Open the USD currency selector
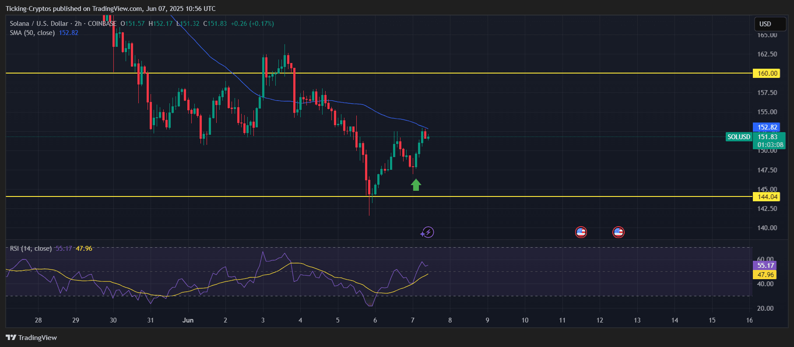 pos(770,24)
